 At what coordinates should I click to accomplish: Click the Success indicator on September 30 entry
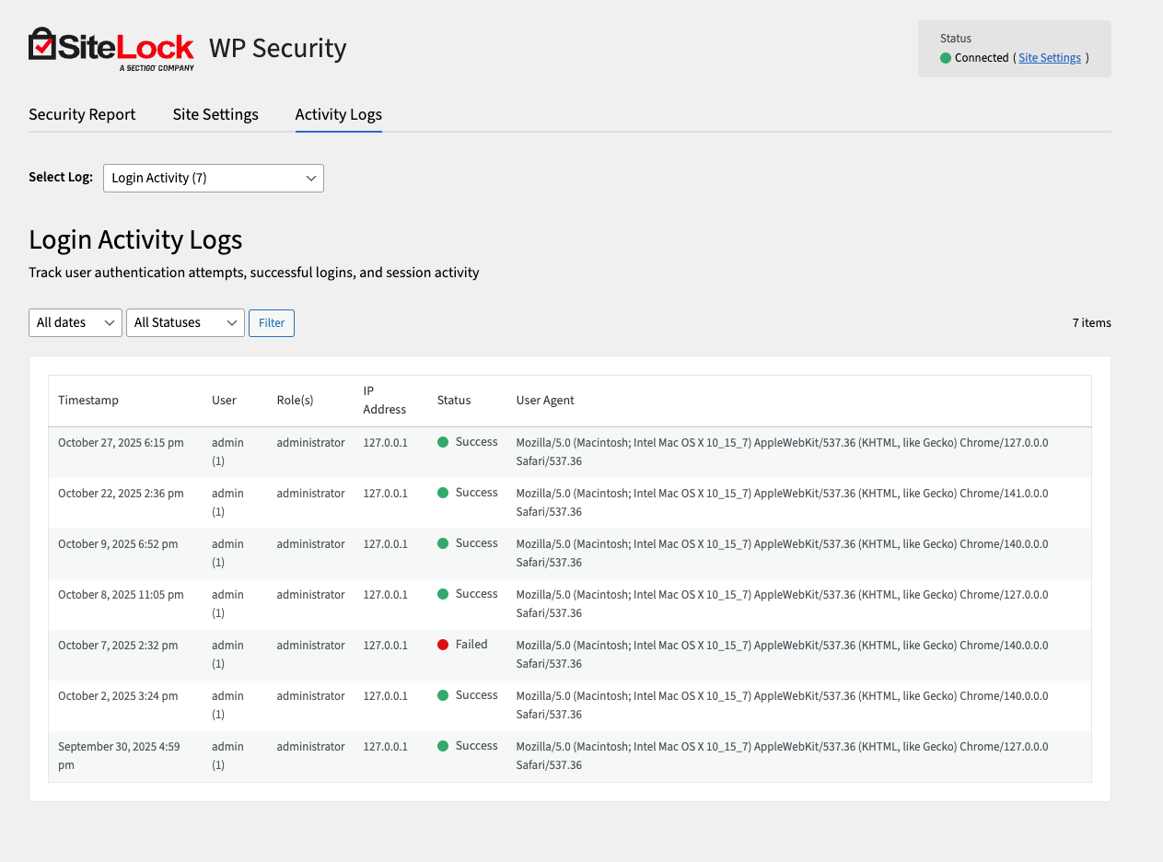click(x=444, y=745)
